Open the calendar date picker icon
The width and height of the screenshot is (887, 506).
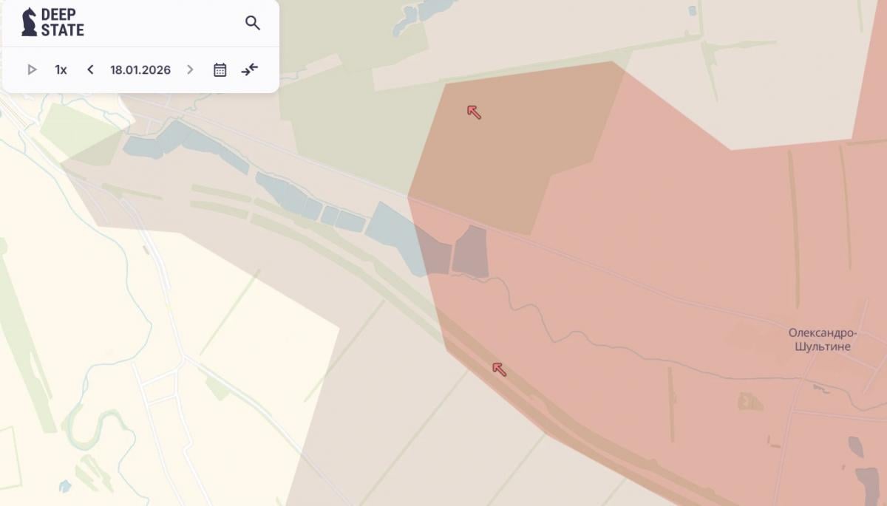tap(220, 69)
